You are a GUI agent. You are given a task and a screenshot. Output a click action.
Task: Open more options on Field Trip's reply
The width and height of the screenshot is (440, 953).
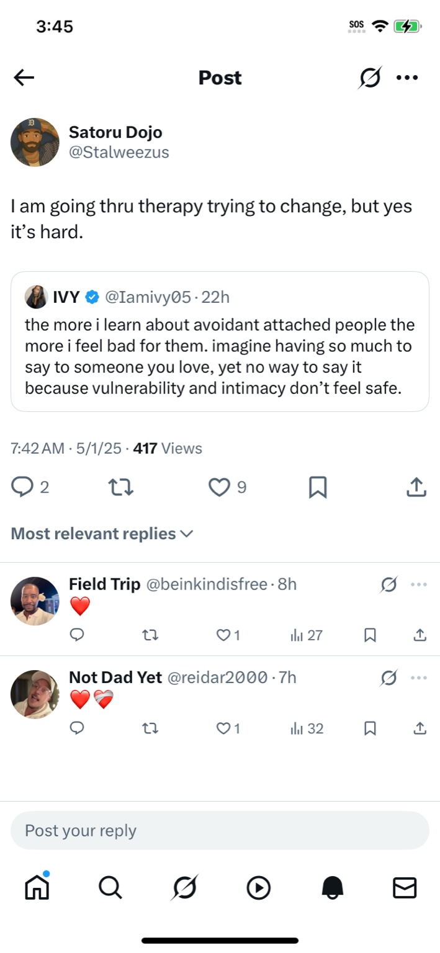coord(420,584)
